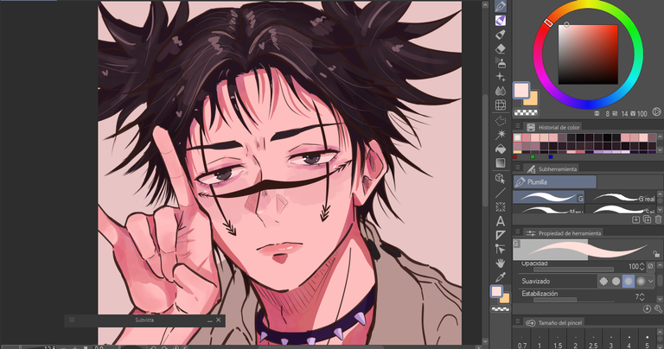Viewport: 664px width, 349px height.
Task: Open the Historial de color panel menu
Action: [x=518, y=126]
